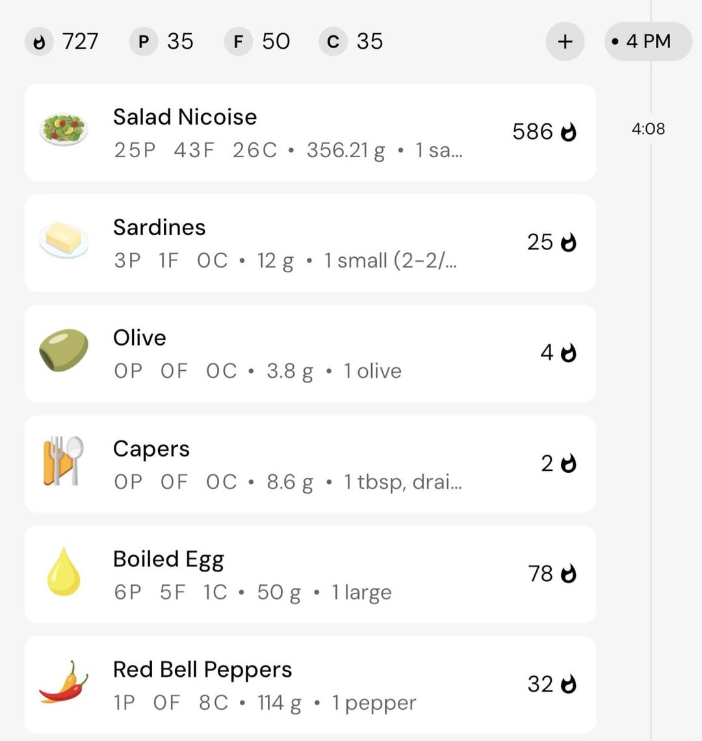The height and width of the screenshot is (741, 702).
Task: Tap the green Olive icon
Action: (x=63, y=350)
